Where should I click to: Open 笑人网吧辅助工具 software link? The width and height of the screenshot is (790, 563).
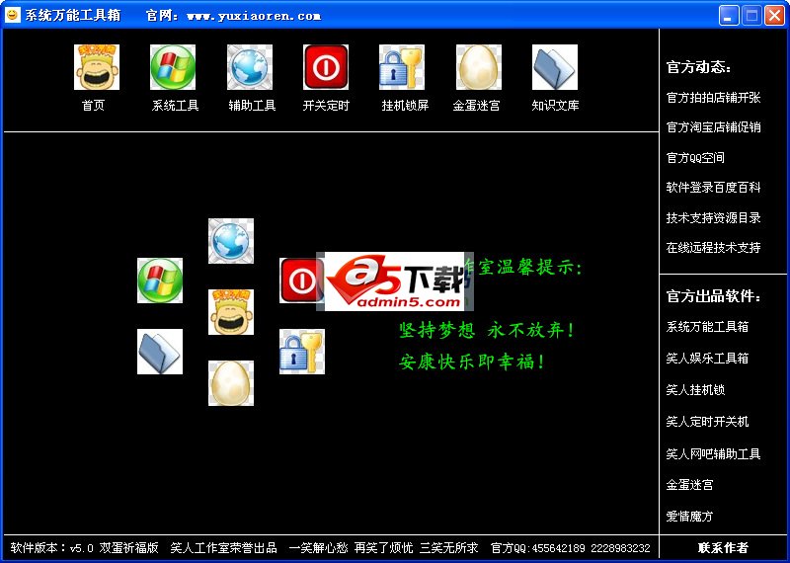pos(713,454)
